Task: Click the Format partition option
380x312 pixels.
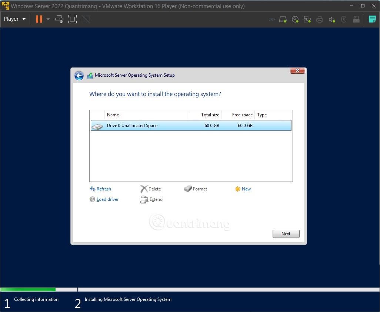Action: pos(196,189)
